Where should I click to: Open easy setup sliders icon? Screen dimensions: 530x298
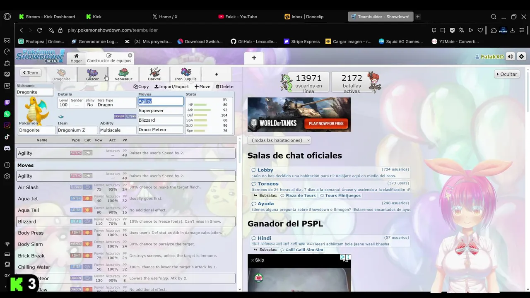[x=522, y=30]
